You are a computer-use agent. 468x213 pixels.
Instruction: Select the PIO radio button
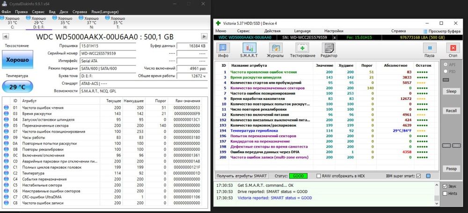pos(446,71)
